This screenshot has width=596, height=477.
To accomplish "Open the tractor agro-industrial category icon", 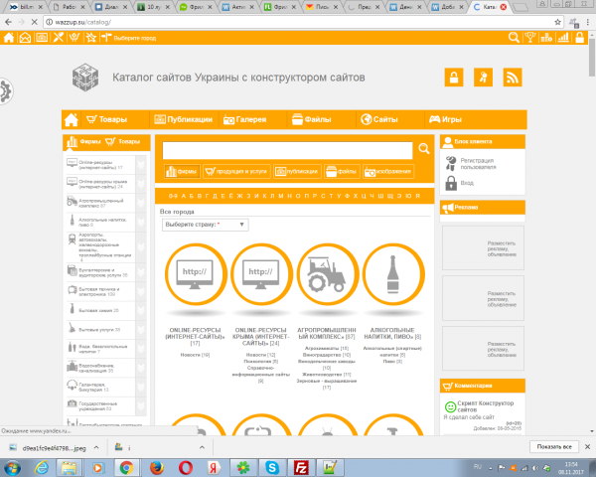I will (x=327, y=274).
